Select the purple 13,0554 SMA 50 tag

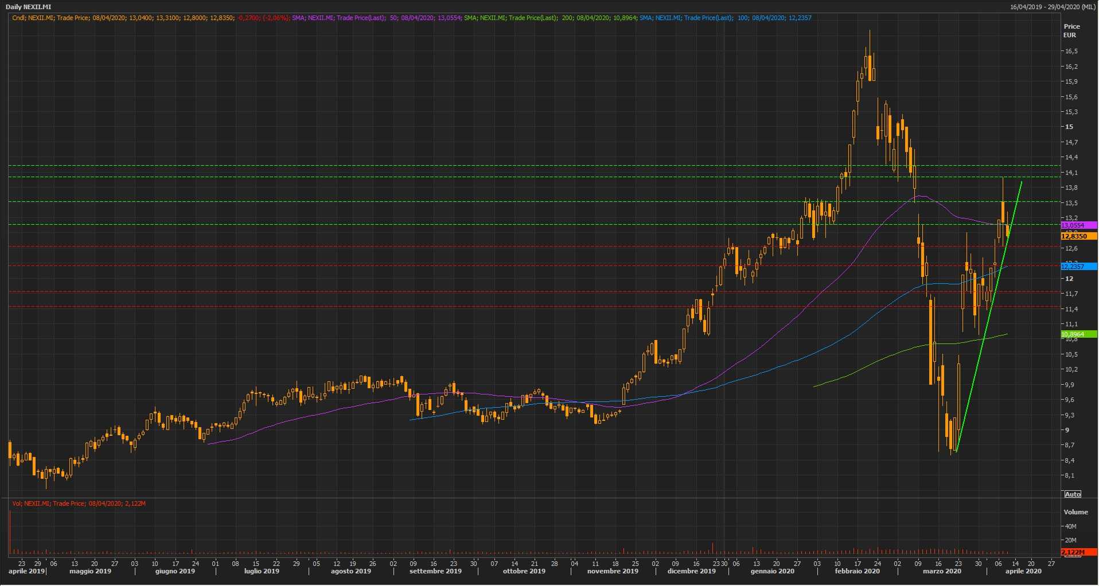[1078, 226]
